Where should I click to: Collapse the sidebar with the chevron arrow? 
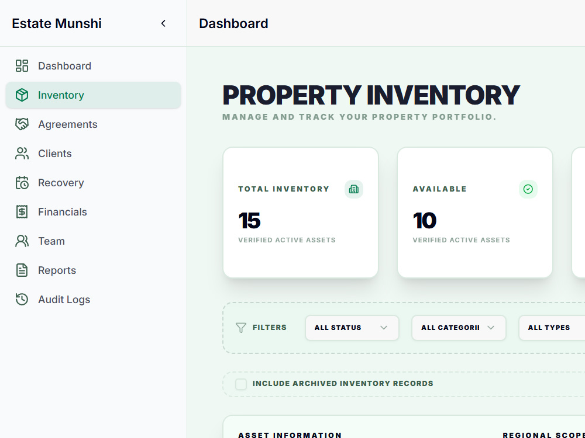click(x=163, y=23)
